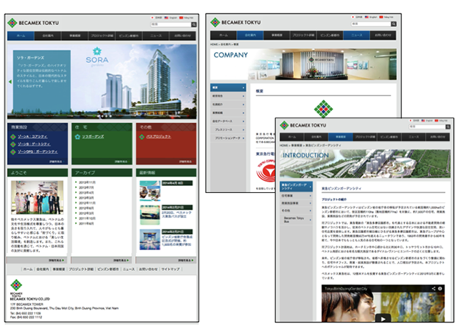Focus the Company page search input field
458x336 pixels.
pyautogui.click(x=371, y=24)
